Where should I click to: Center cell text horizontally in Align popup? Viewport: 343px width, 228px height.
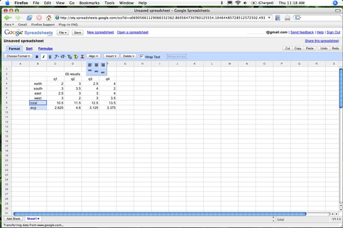96,65
